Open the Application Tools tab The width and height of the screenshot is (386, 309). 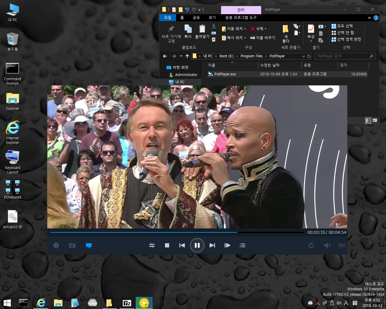[241, 18]
